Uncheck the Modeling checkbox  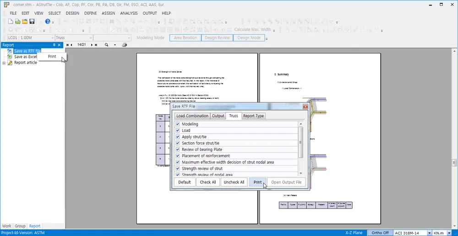178,124
